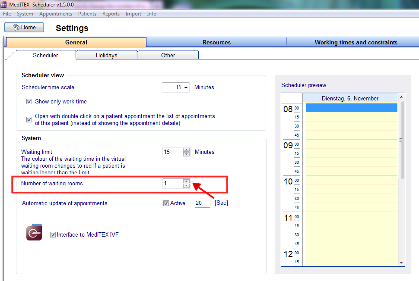
Task: Click the 11 hour label in preview
Action: pos(288,218)
